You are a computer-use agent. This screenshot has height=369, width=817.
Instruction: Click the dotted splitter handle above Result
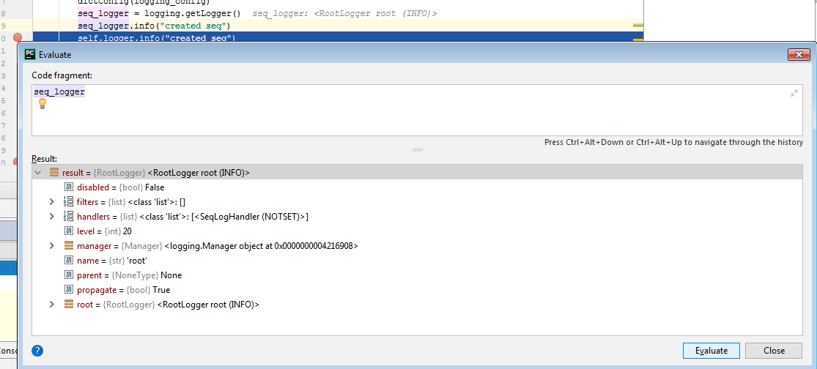click(x=418, y=149)
